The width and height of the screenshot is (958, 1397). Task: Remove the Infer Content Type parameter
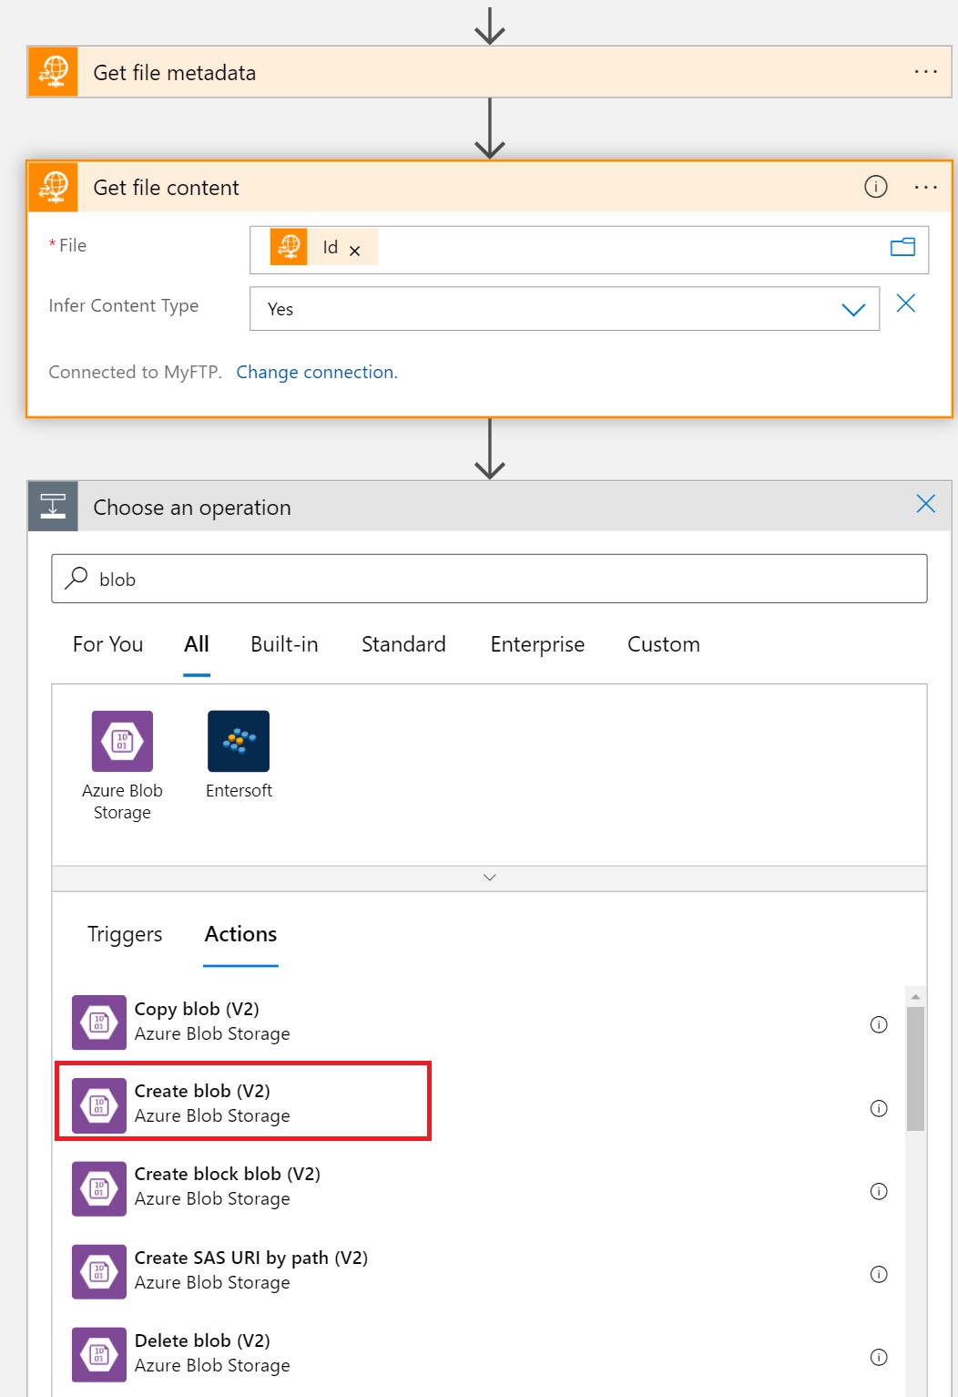pyautogui.click(x=905, y=303)
